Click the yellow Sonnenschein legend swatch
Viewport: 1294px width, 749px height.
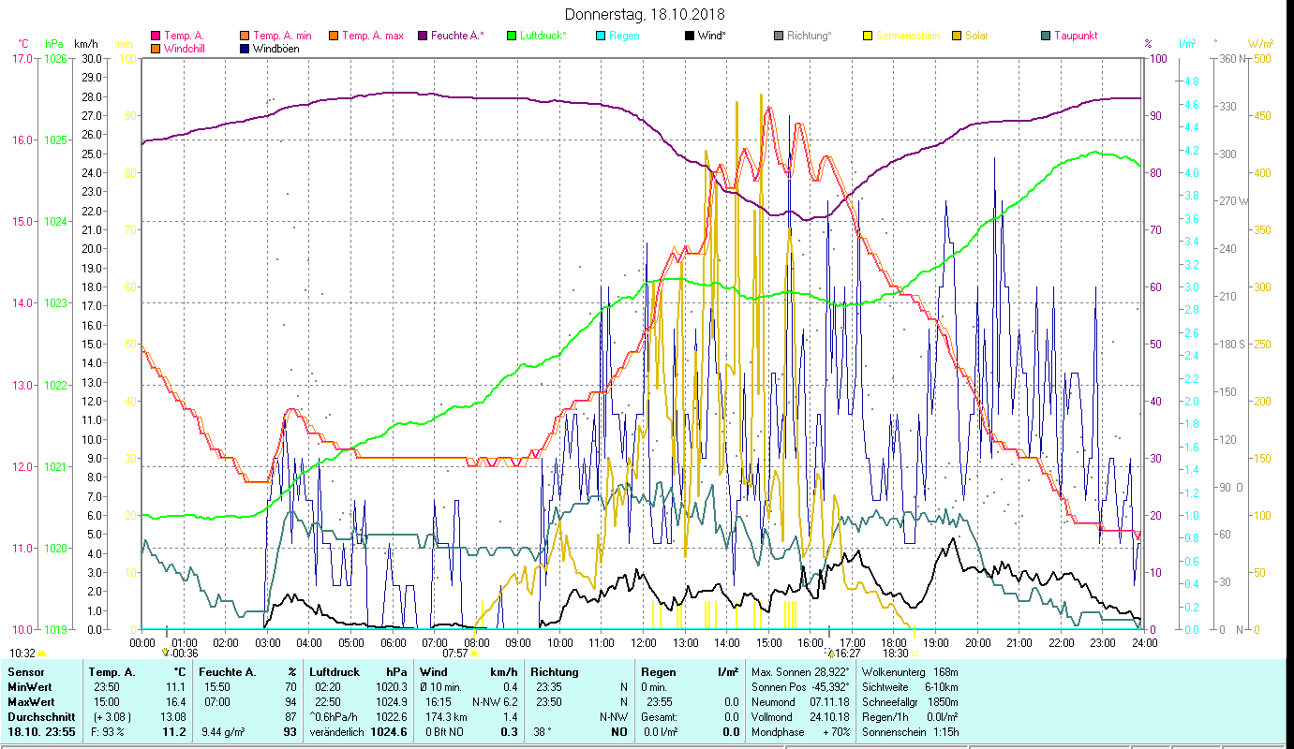click(x=868, y=36)
